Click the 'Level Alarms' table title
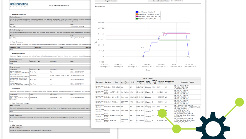246x139 pixels. pos(148,79)
